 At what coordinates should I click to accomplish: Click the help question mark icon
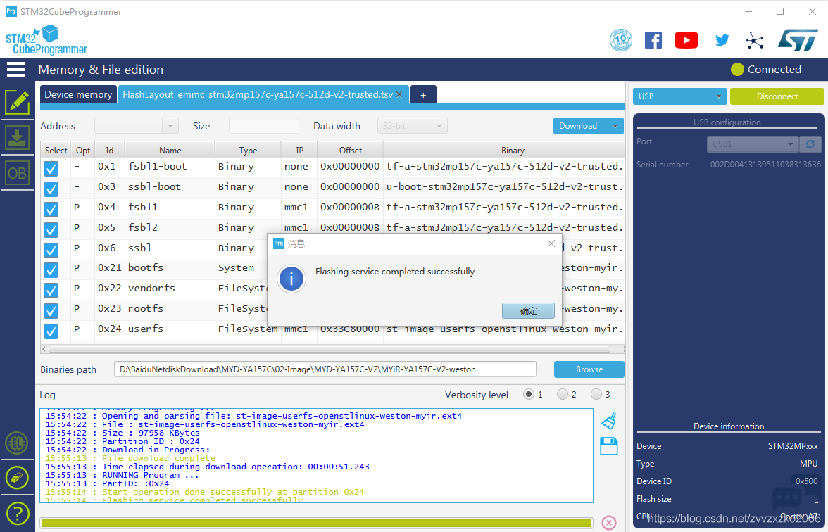18,513
